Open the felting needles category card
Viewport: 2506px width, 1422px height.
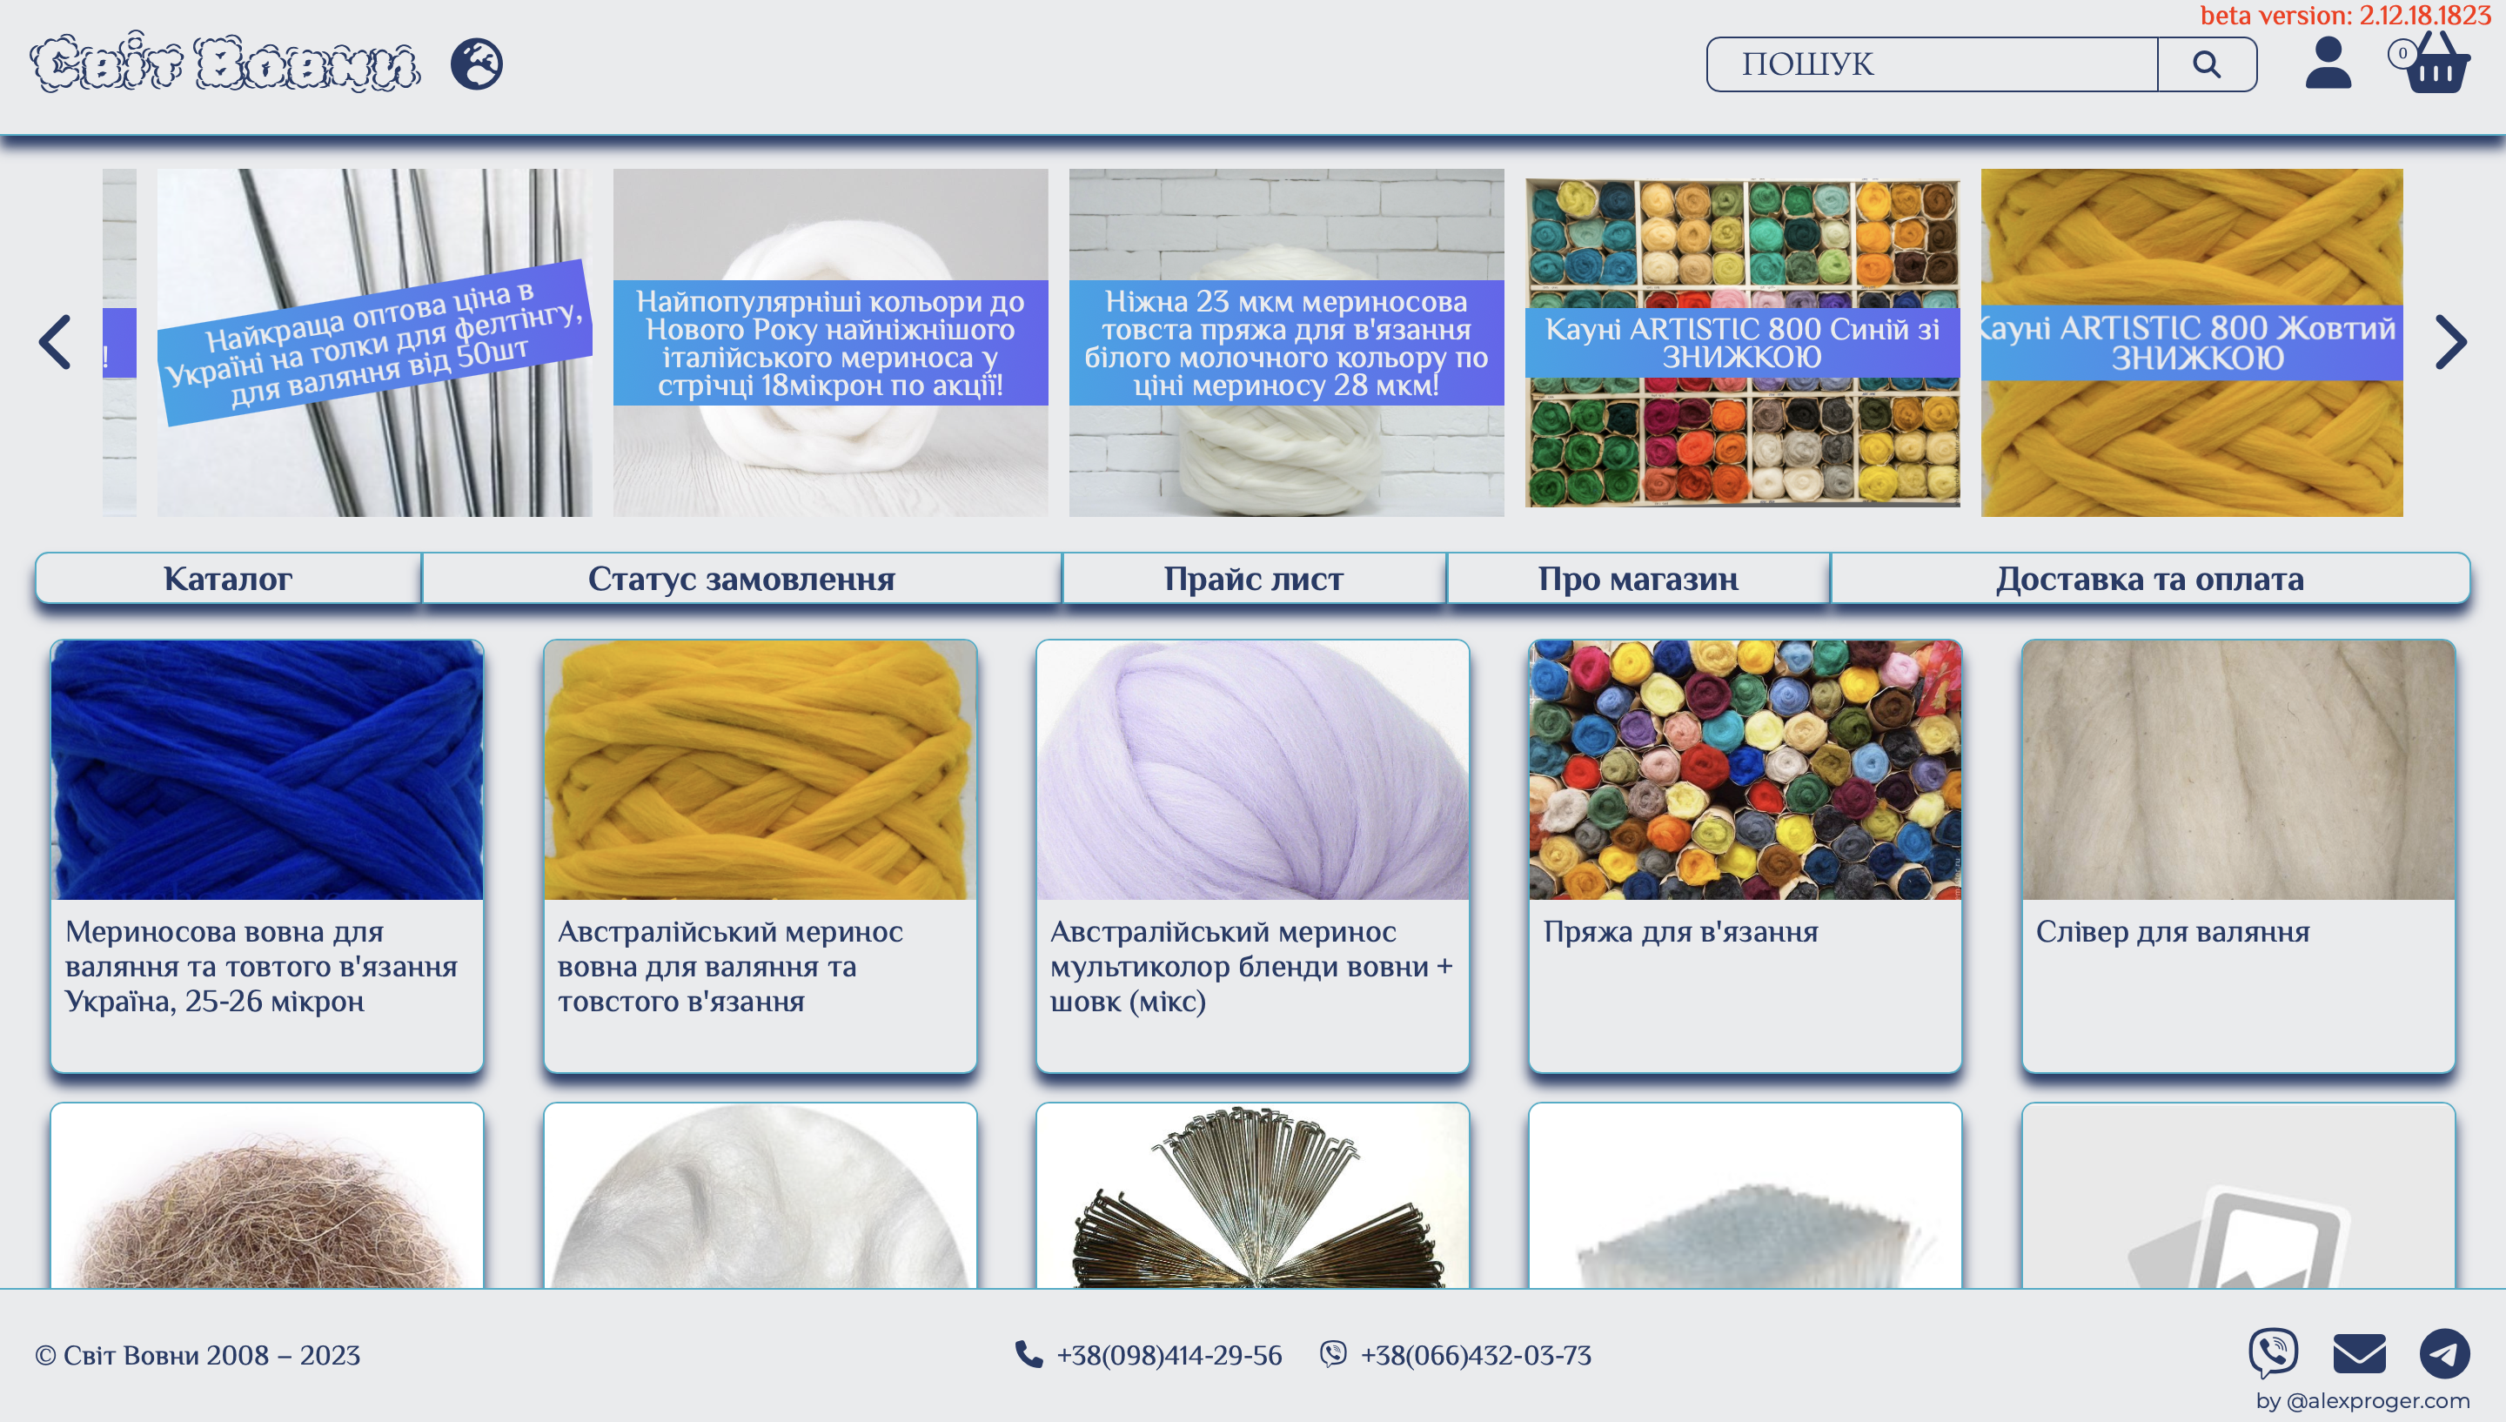click(x=1252, y=1196)
